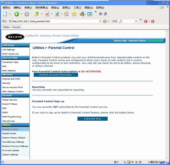
Task: Open the 檢視(V) menu
Action: [x=28, y=8]
